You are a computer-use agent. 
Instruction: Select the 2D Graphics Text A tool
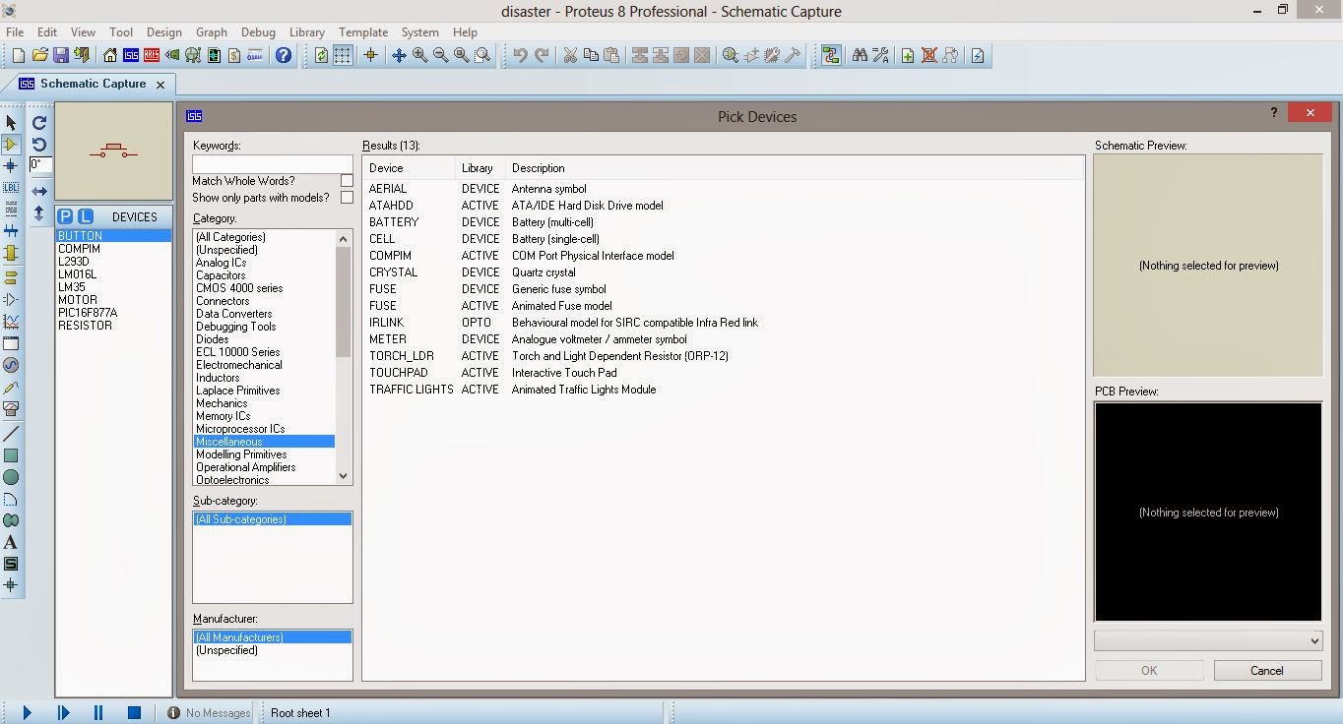coord(11,542)
